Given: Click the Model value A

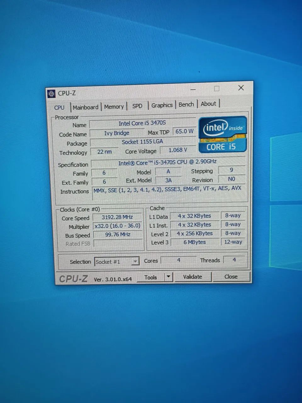Looking at the screenshot, I should [168, 172].
